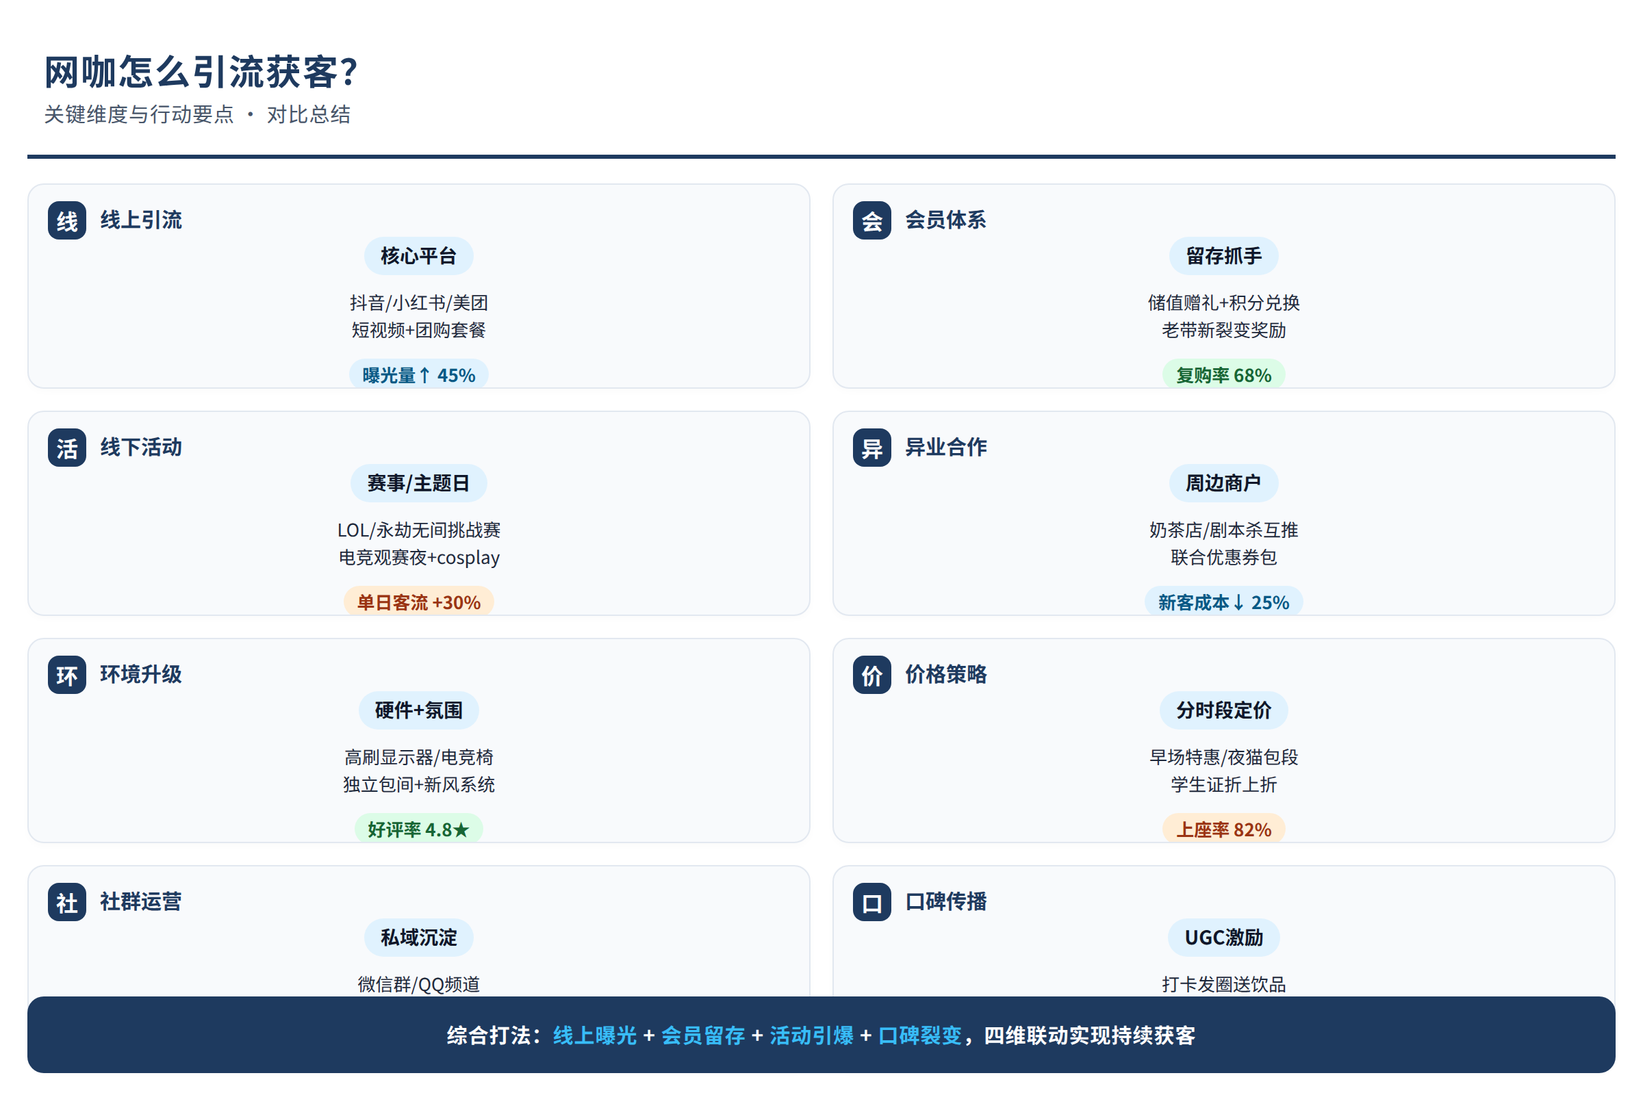The height and width of the screenshot is (1095, 1643).
Task: Click the 单日客流 +30% badge
Action: [x=418, y=602]
